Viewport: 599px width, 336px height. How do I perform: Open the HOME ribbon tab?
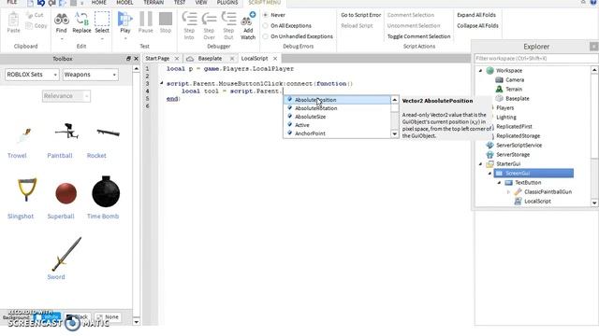pyautogui.click(x=99, y=3)
